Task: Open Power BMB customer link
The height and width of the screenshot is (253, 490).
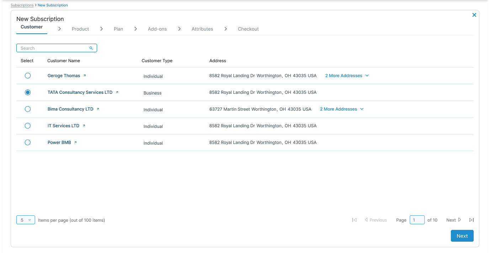Action: (x=59, y=142)
